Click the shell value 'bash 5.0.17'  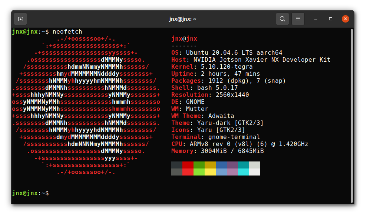pyautogui.click(x=218, y=88)
